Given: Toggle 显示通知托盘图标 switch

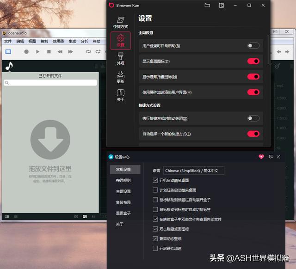Looking at the screenshot, I should click(253, 77).
